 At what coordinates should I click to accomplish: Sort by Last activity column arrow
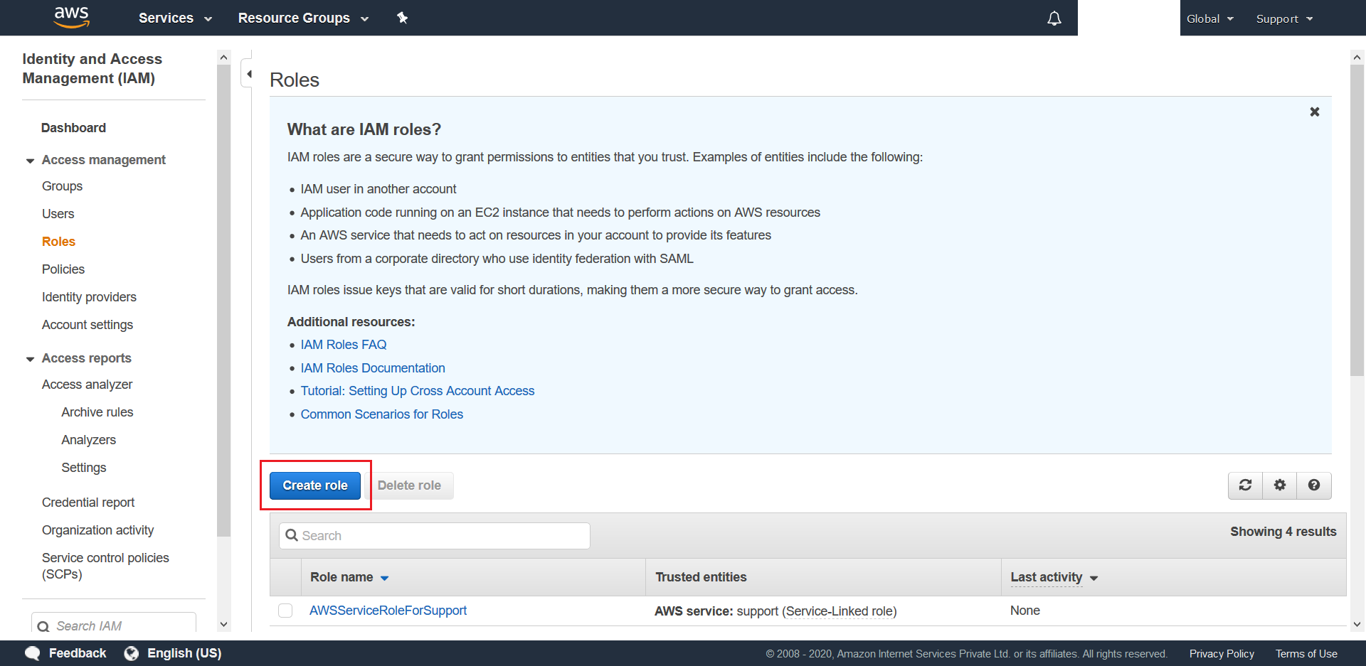tap(1094, 578)
